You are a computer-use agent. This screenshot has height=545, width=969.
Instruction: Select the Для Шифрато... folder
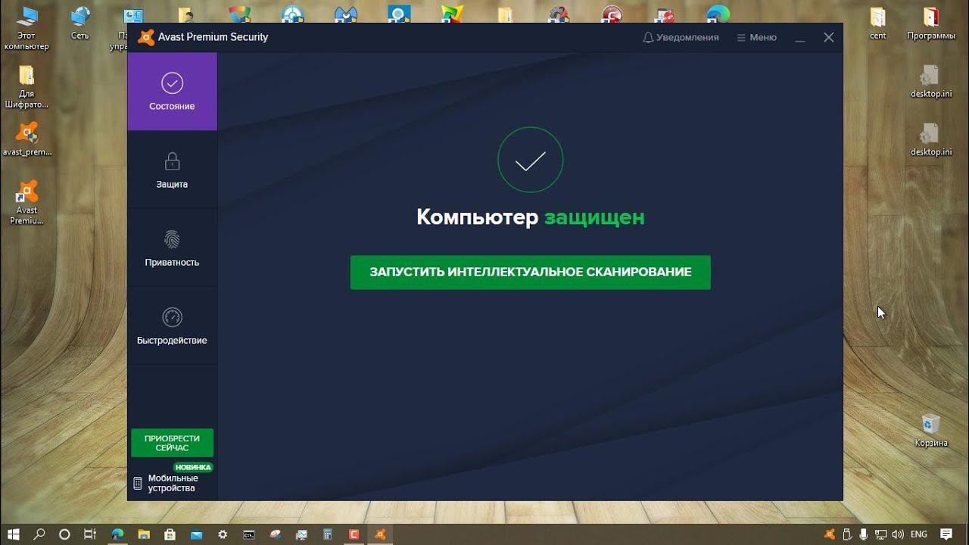click(26, 86)
